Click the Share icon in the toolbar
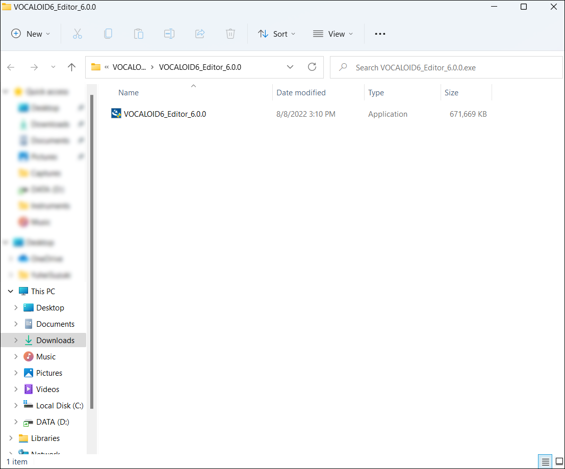The width and height of the screenshot is (565, 469). pos(200,34)
